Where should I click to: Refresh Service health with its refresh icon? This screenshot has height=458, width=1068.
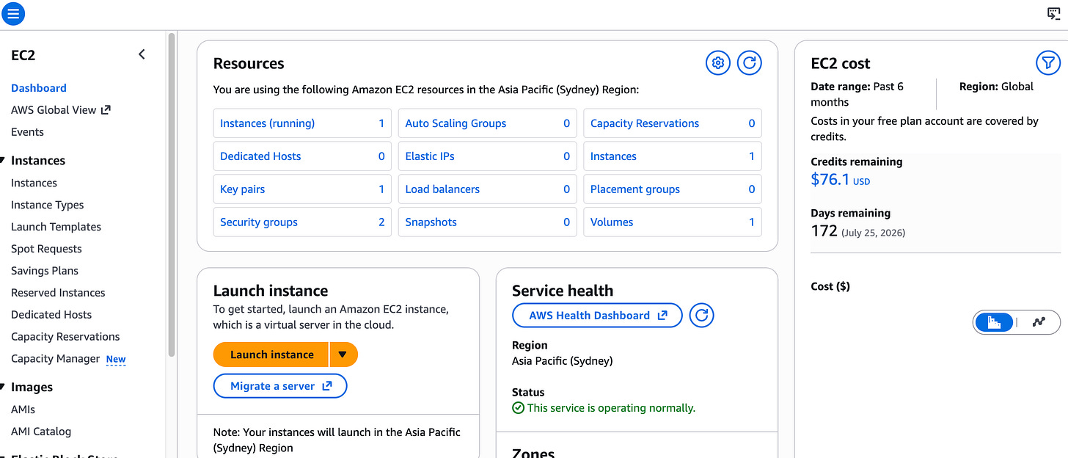tap(701, 315)
